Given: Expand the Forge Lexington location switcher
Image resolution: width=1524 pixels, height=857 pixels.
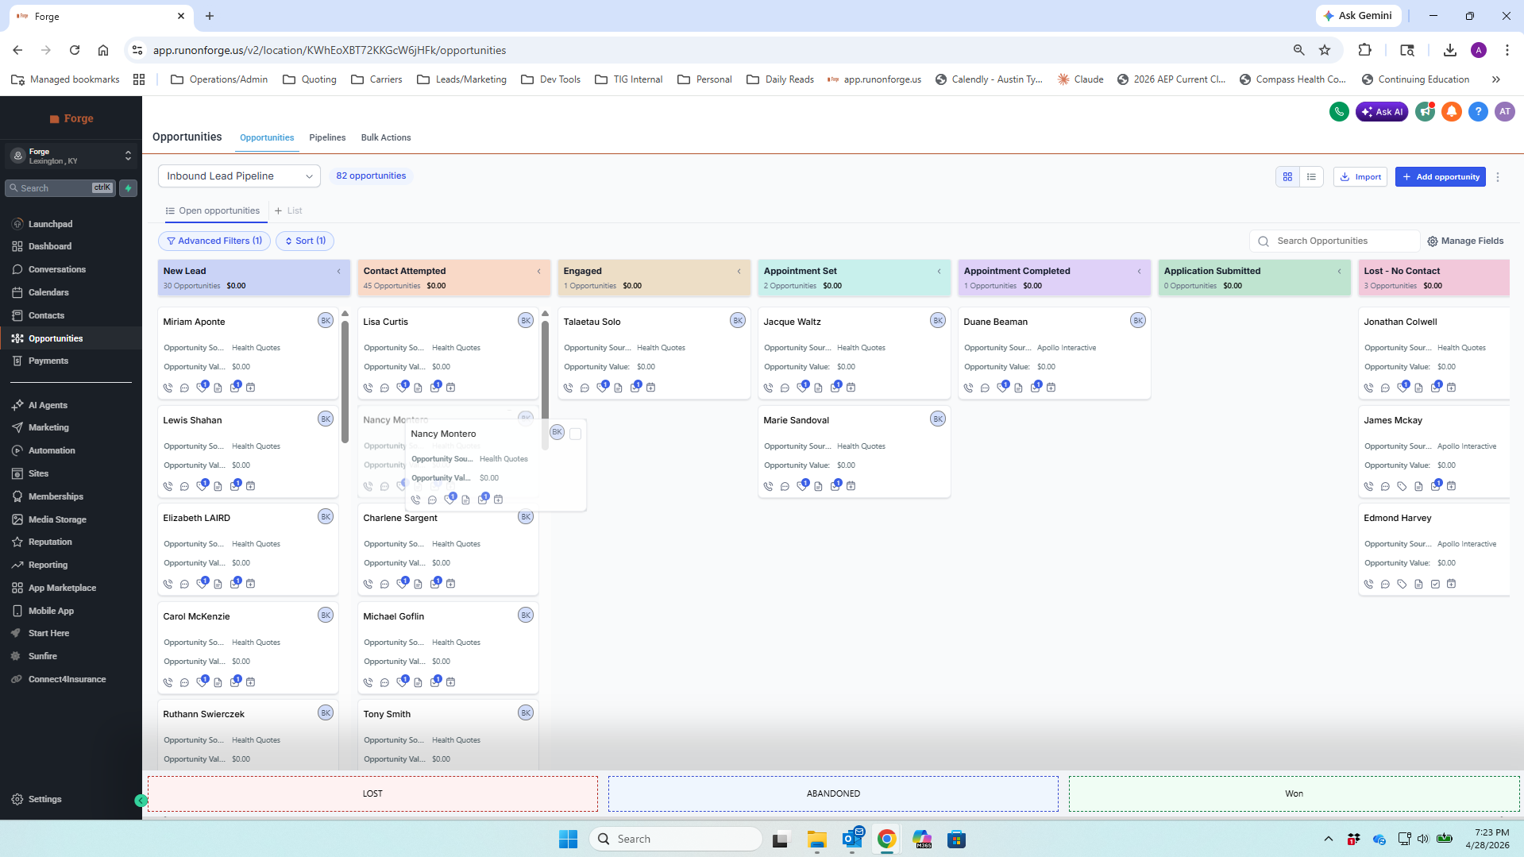Looking at the screenshot, I should 71,156.
